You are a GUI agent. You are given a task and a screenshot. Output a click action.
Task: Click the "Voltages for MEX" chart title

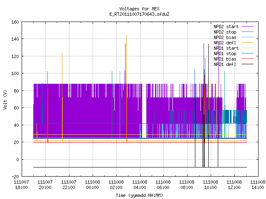coord(139,9)
